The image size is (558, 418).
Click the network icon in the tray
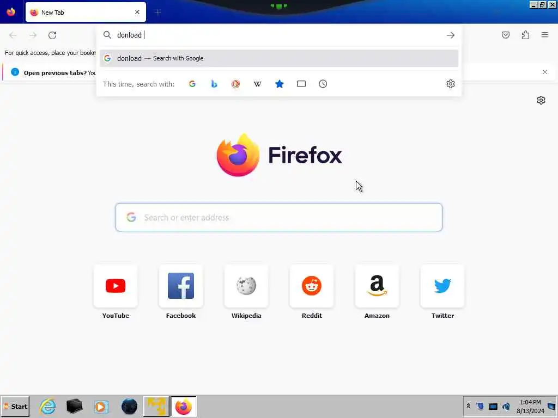click(493, 406)
